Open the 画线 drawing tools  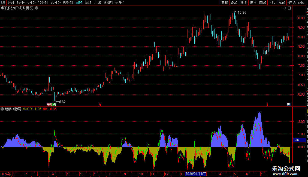[263, 2]
